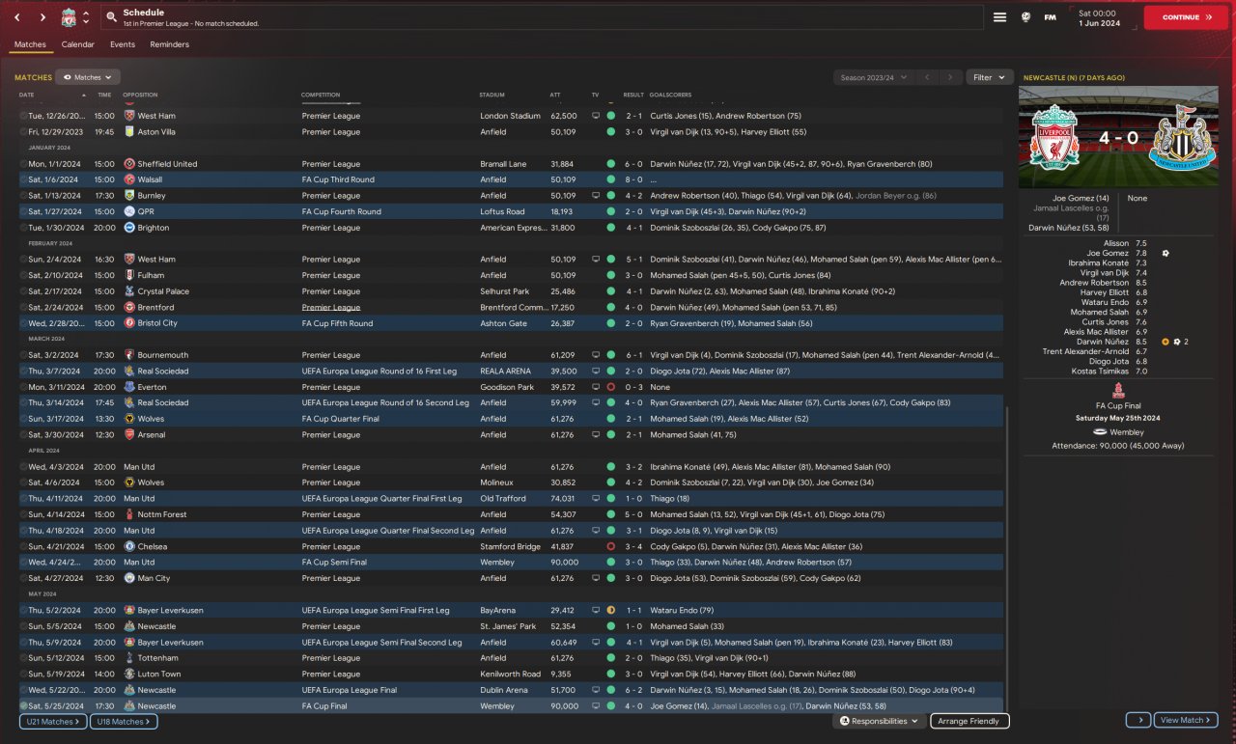The image size is (1236, 744).
Task: Click the red loss indicator in Everton row
Action: click(x=610, y=387)
